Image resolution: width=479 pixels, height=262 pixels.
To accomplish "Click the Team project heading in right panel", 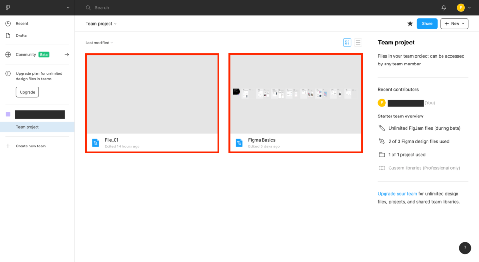I will pyautogui.click(x=396, y=43).
